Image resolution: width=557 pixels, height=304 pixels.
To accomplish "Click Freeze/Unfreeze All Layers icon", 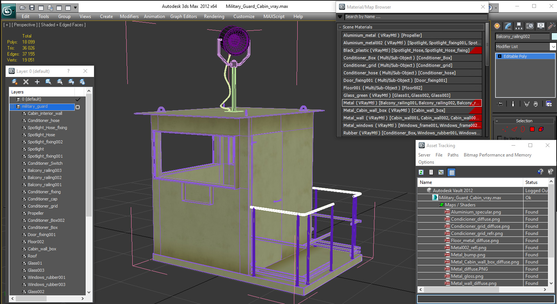I will (x=82, y=82).
